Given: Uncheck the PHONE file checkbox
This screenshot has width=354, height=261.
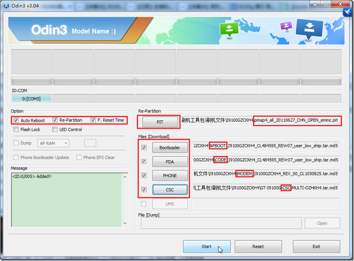Looking at the screenshot, I should (x=144, y=176).
